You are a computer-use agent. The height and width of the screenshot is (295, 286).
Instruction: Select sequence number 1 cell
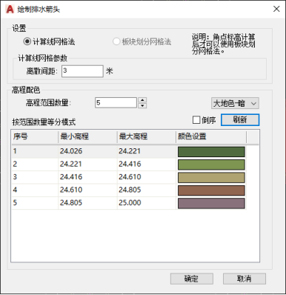(35, 151)
